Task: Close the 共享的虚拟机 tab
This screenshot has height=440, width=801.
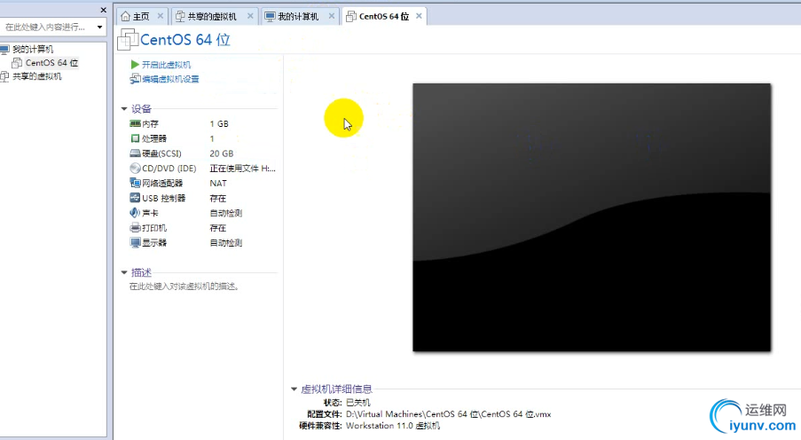Action: [x=250, y=16]
